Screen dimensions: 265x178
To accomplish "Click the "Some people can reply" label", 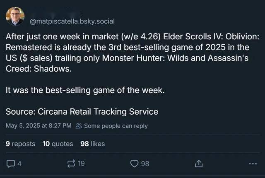I will tap(116, 126).
